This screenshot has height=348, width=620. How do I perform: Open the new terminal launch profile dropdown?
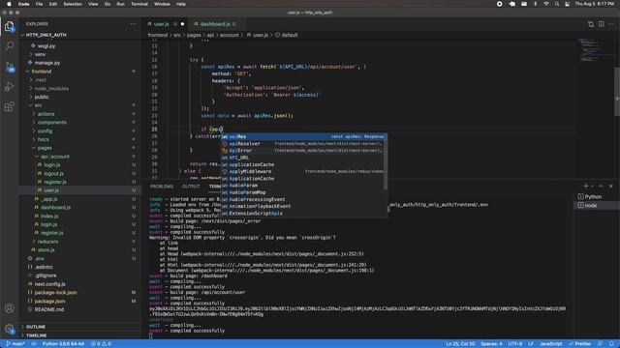tap(592, 186)
